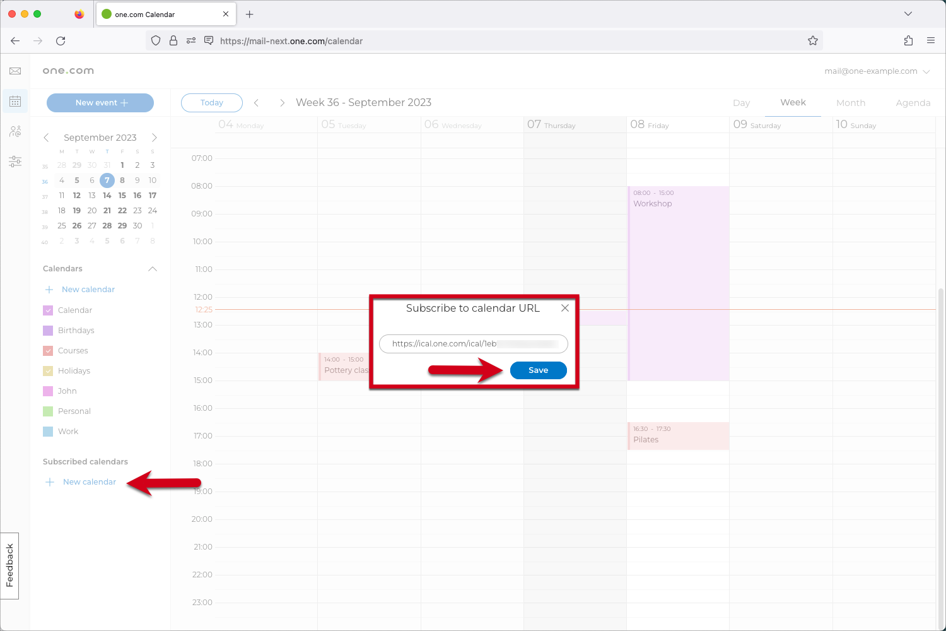The image size is (946, 631).
Task: Uncheck the Courses calendar
Action: pyautogui.click(x=48, y=350)
